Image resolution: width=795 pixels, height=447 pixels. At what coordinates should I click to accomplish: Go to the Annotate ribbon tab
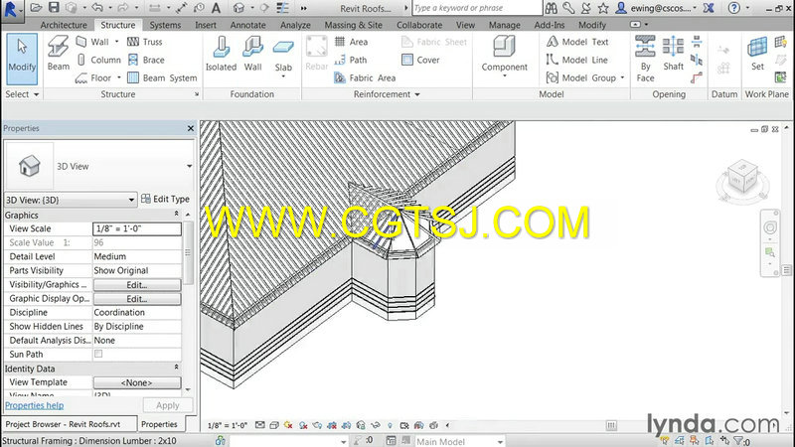(x=247, y=25)
